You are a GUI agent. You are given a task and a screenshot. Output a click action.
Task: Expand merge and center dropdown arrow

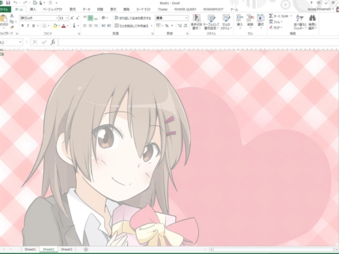click(x=151, y=26)
